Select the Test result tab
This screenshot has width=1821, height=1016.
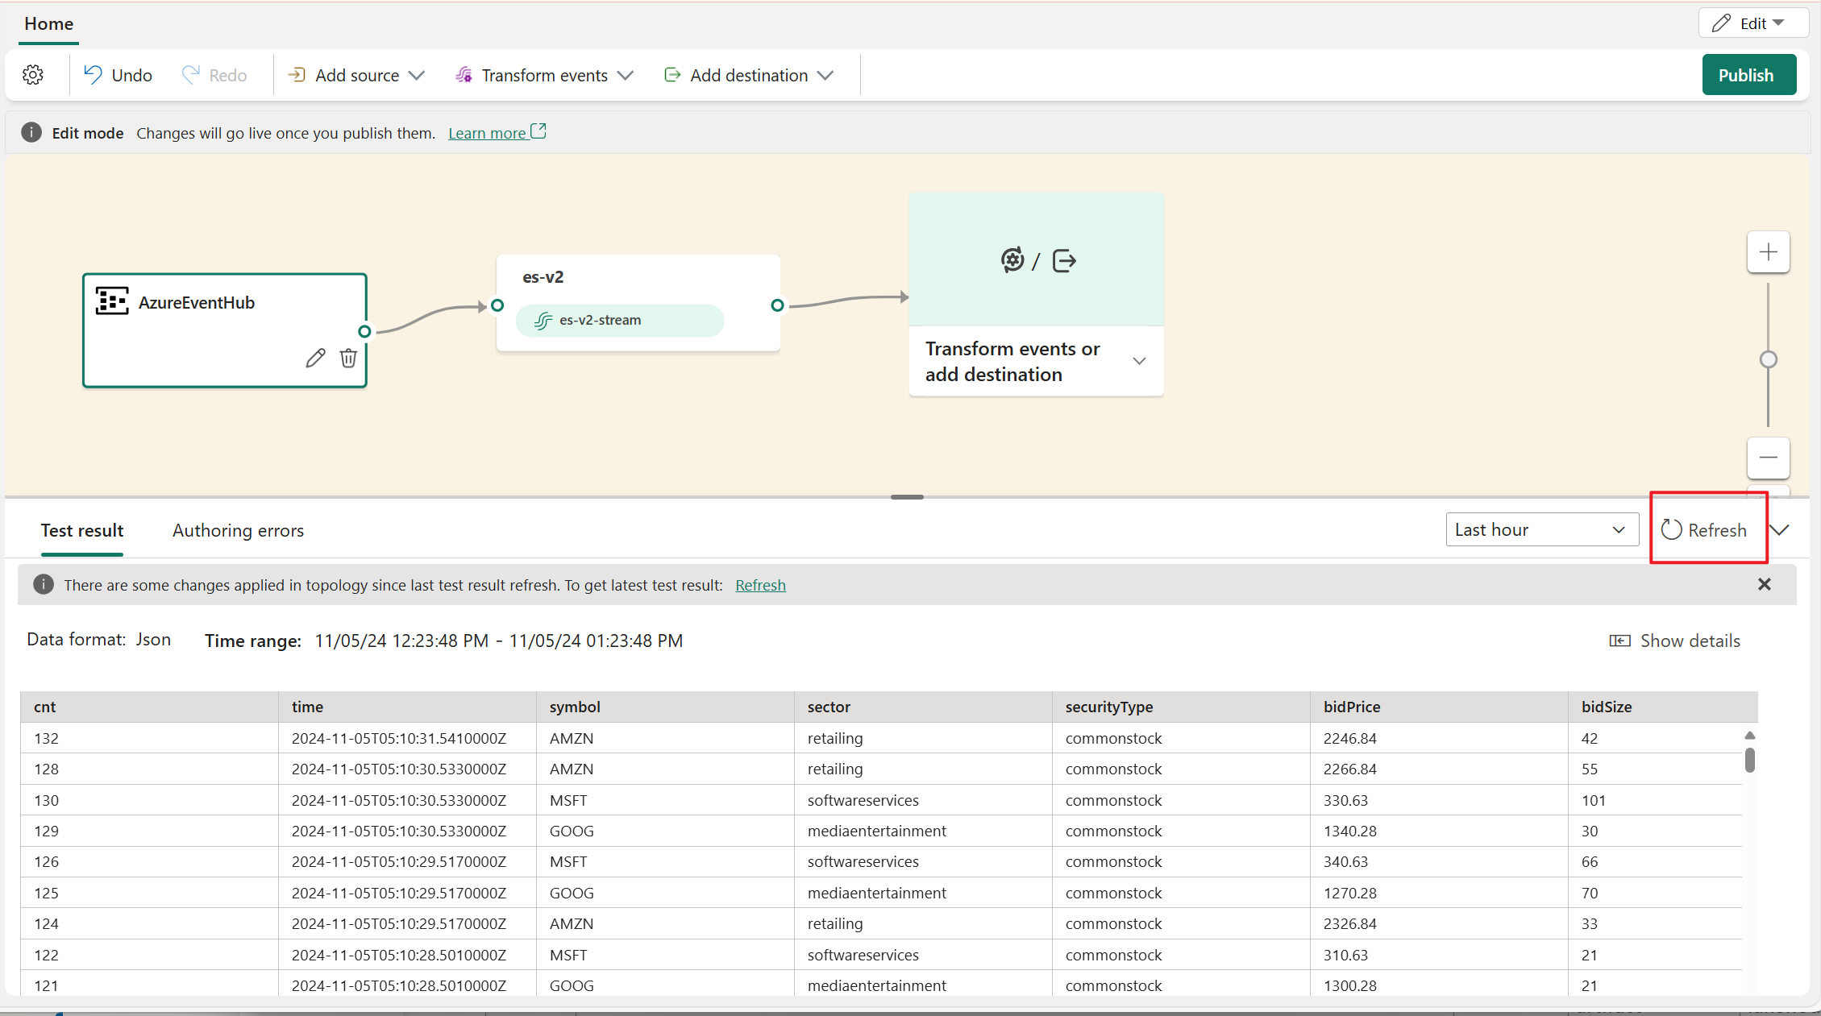click(x=81, y=530)
